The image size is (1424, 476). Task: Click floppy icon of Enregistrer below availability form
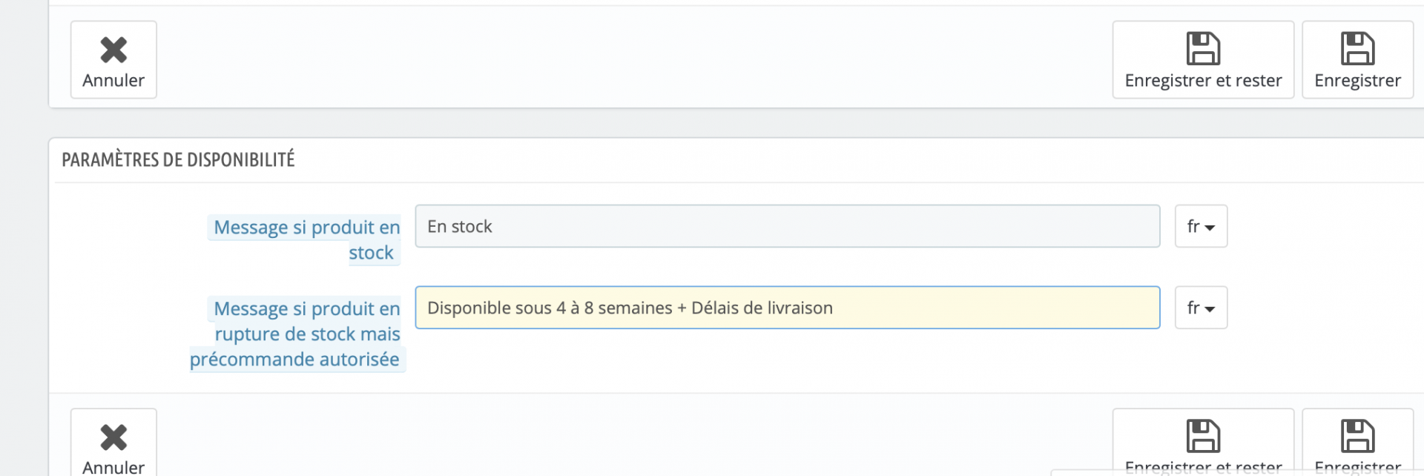(x=1357, y=436)
